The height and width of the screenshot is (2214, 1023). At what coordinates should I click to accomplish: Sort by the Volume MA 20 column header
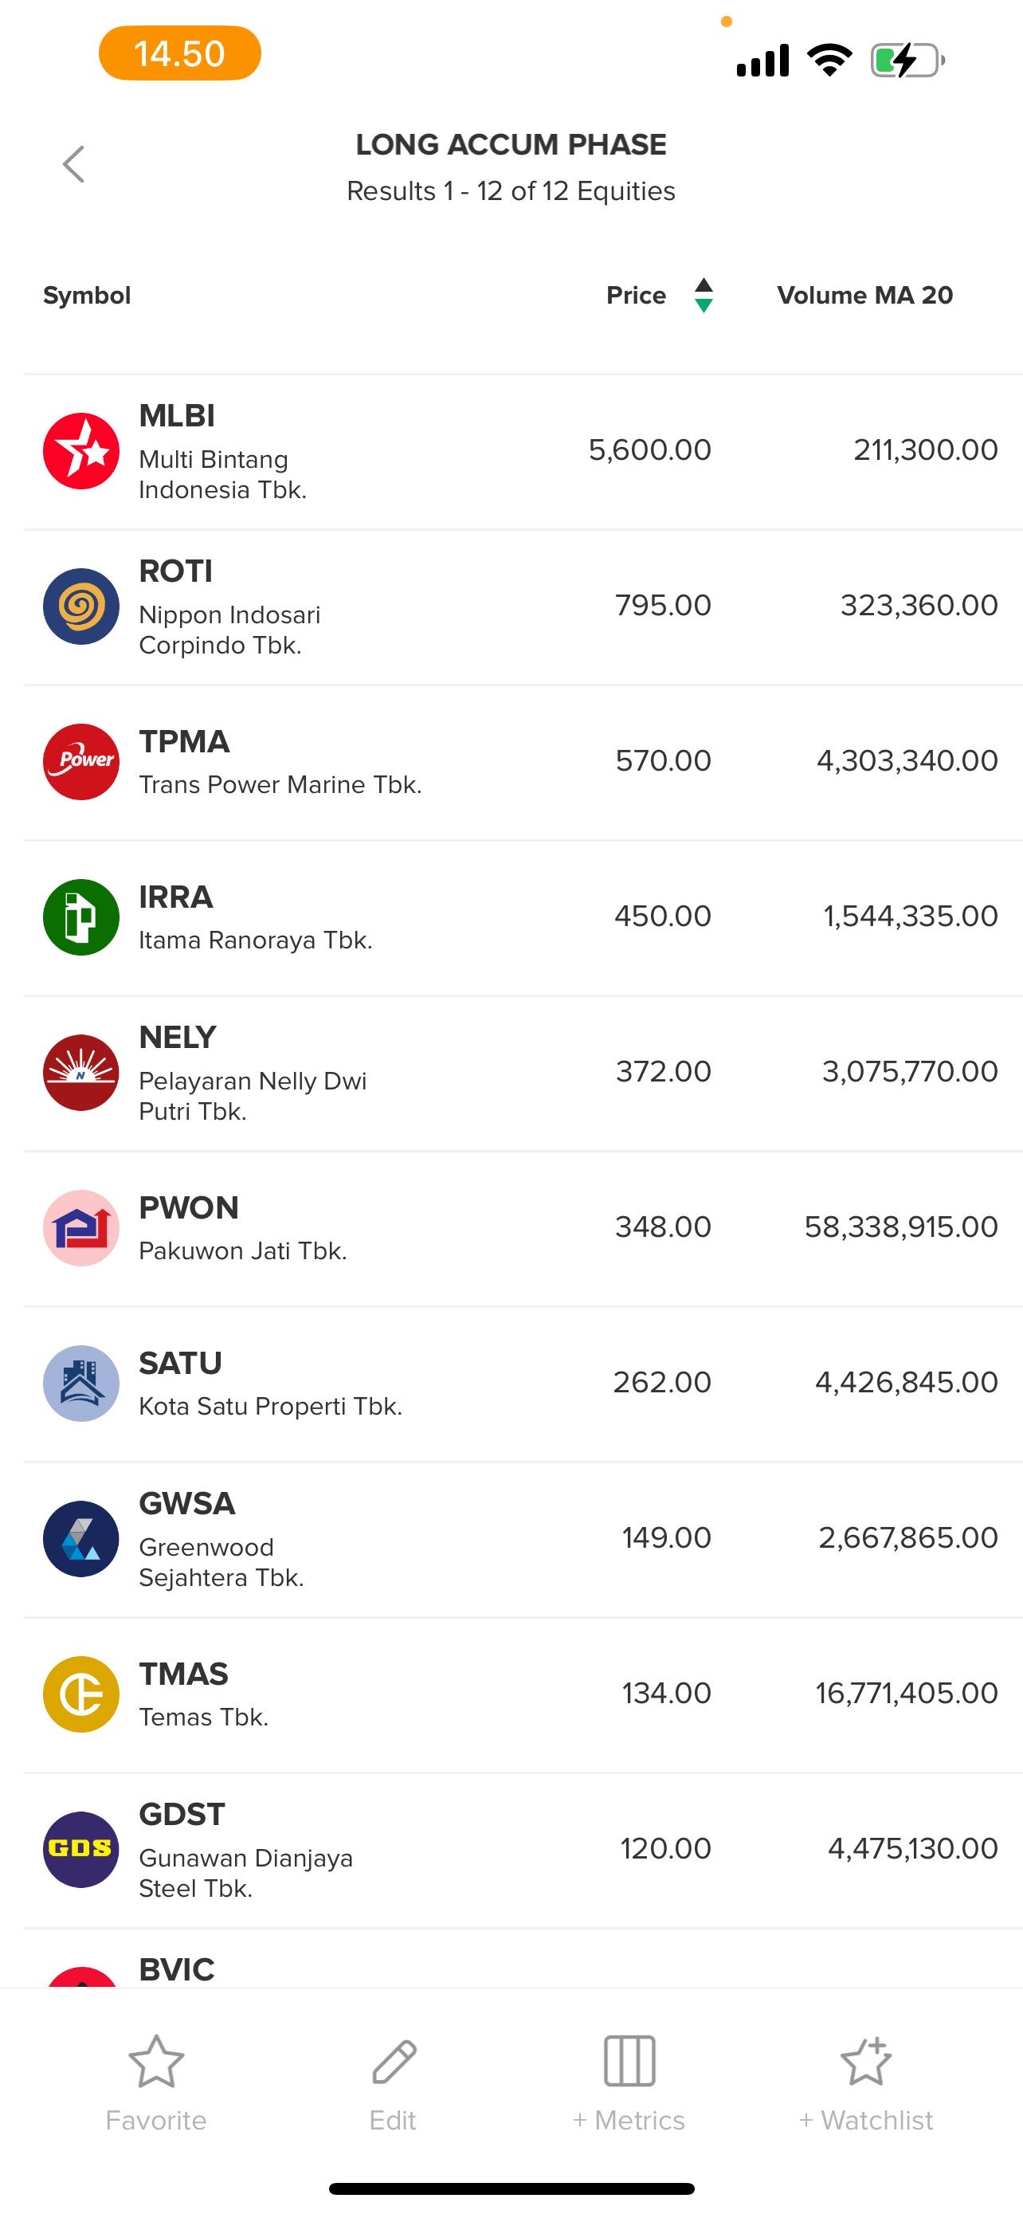[x=864, y=295]
